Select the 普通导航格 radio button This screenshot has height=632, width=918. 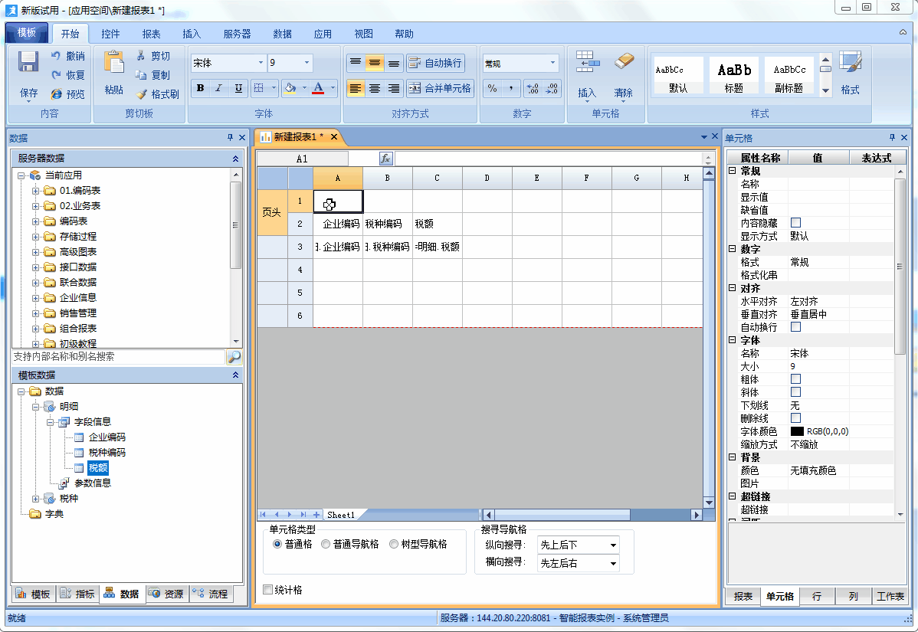click(326, 544)
